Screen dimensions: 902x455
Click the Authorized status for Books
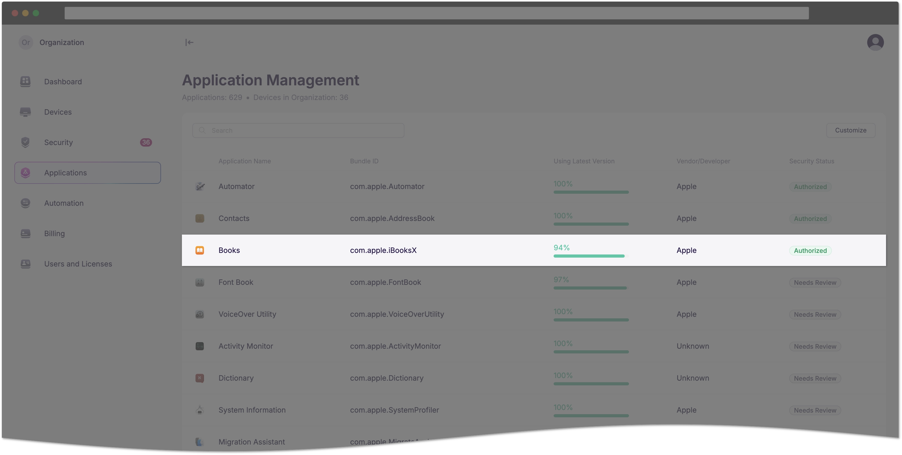click(x=810, y=250)
